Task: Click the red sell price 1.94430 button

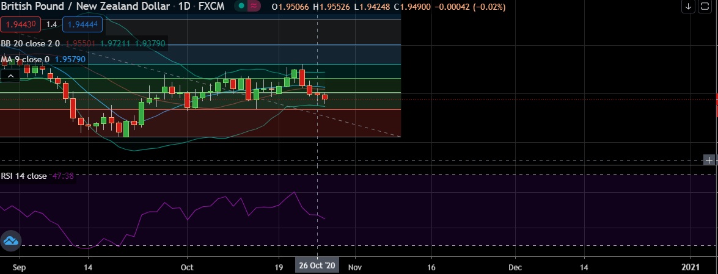Action: point(21,24)
